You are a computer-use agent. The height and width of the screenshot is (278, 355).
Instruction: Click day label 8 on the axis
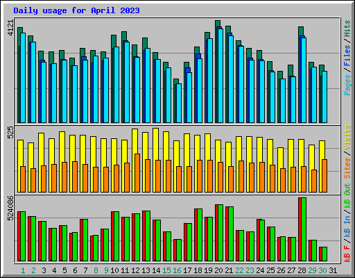tap(96, 270)
